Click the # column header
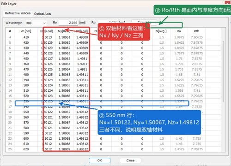The height and width of the screenshot is (166, 231). tap(10, 31)
